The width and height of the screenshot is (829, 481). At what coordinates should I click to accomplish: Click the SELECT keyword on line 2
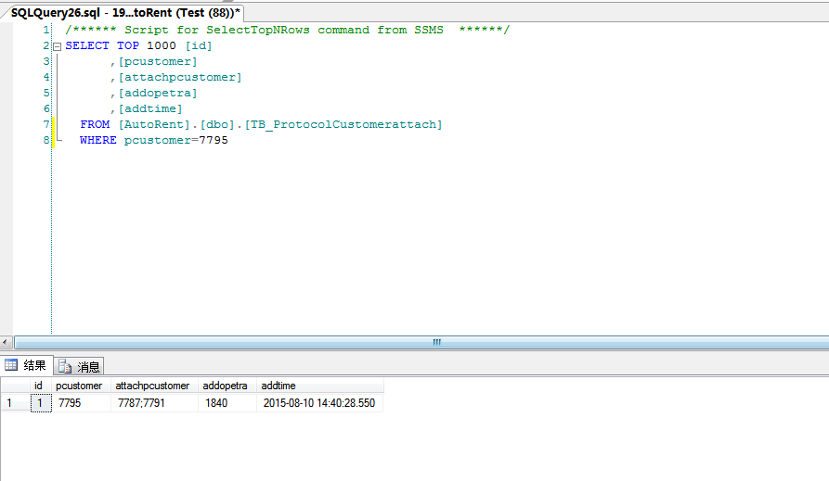[87, 46]
